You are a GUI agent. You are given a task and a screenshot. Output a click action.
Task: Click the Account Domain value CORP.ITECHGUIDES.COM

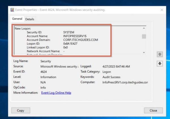click(80, 40)
